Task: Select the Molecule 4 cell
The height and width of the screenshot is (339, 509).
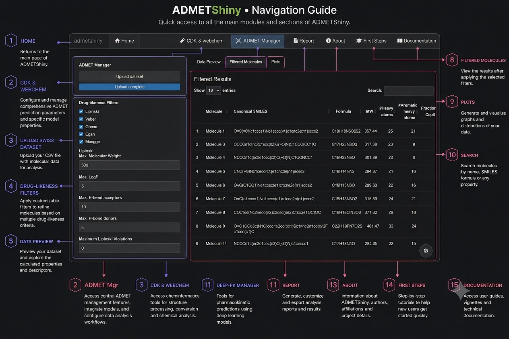Action: (x=215, y=157)
